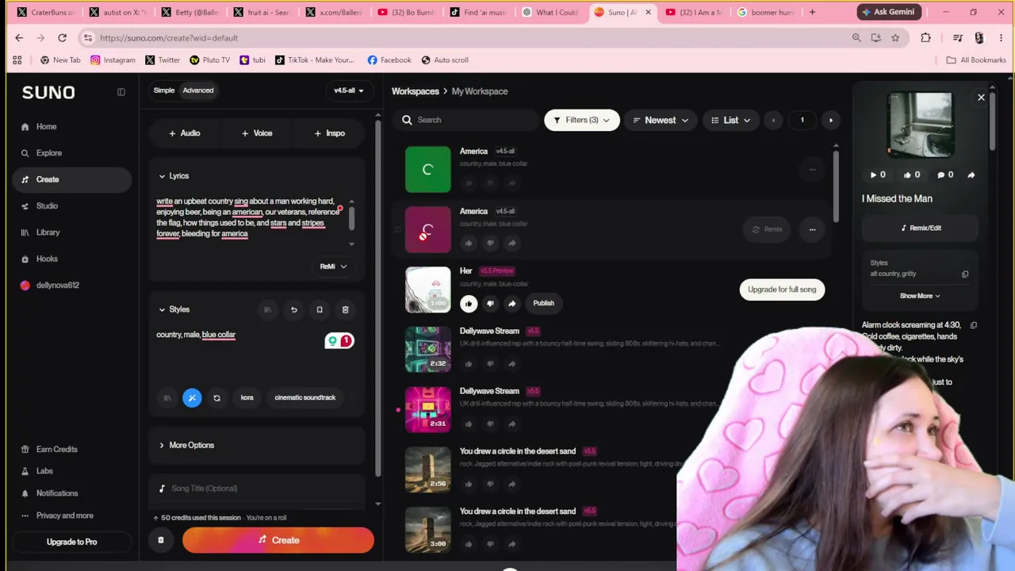Dislike the song 'Her'

(x=490, y=303)
